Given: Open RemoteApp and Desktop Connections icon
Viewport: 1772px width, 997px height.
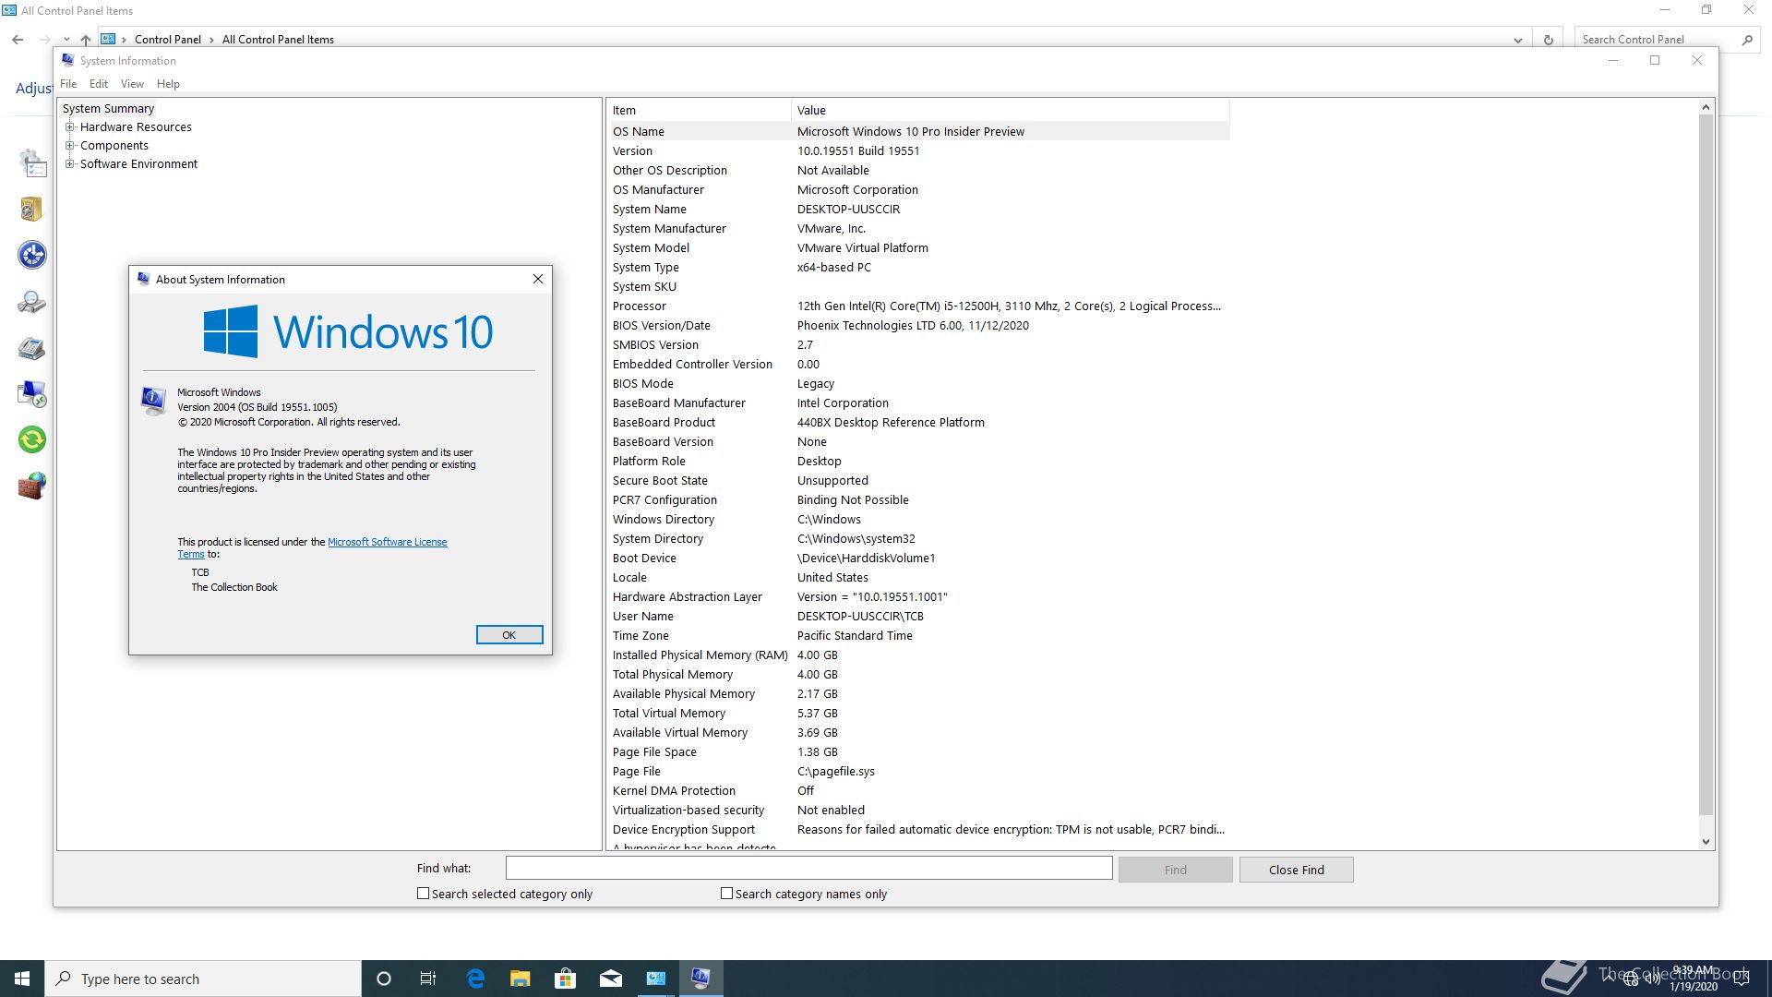Looking at the screenshot, I should pyautogui.click(x=32, y=394).
